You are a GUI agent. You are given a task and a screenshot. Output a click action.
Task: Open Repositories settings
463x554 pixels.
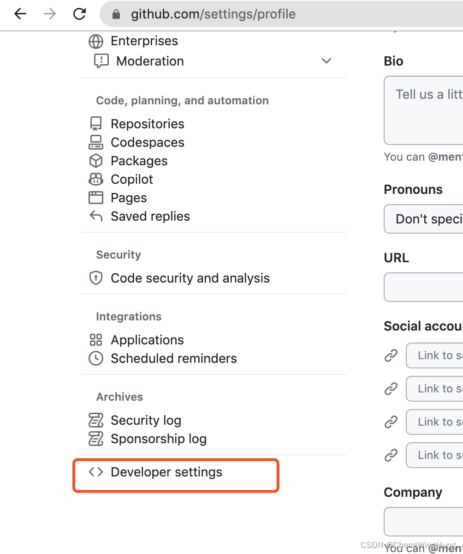pyautogui.click(x=147, y=124)
